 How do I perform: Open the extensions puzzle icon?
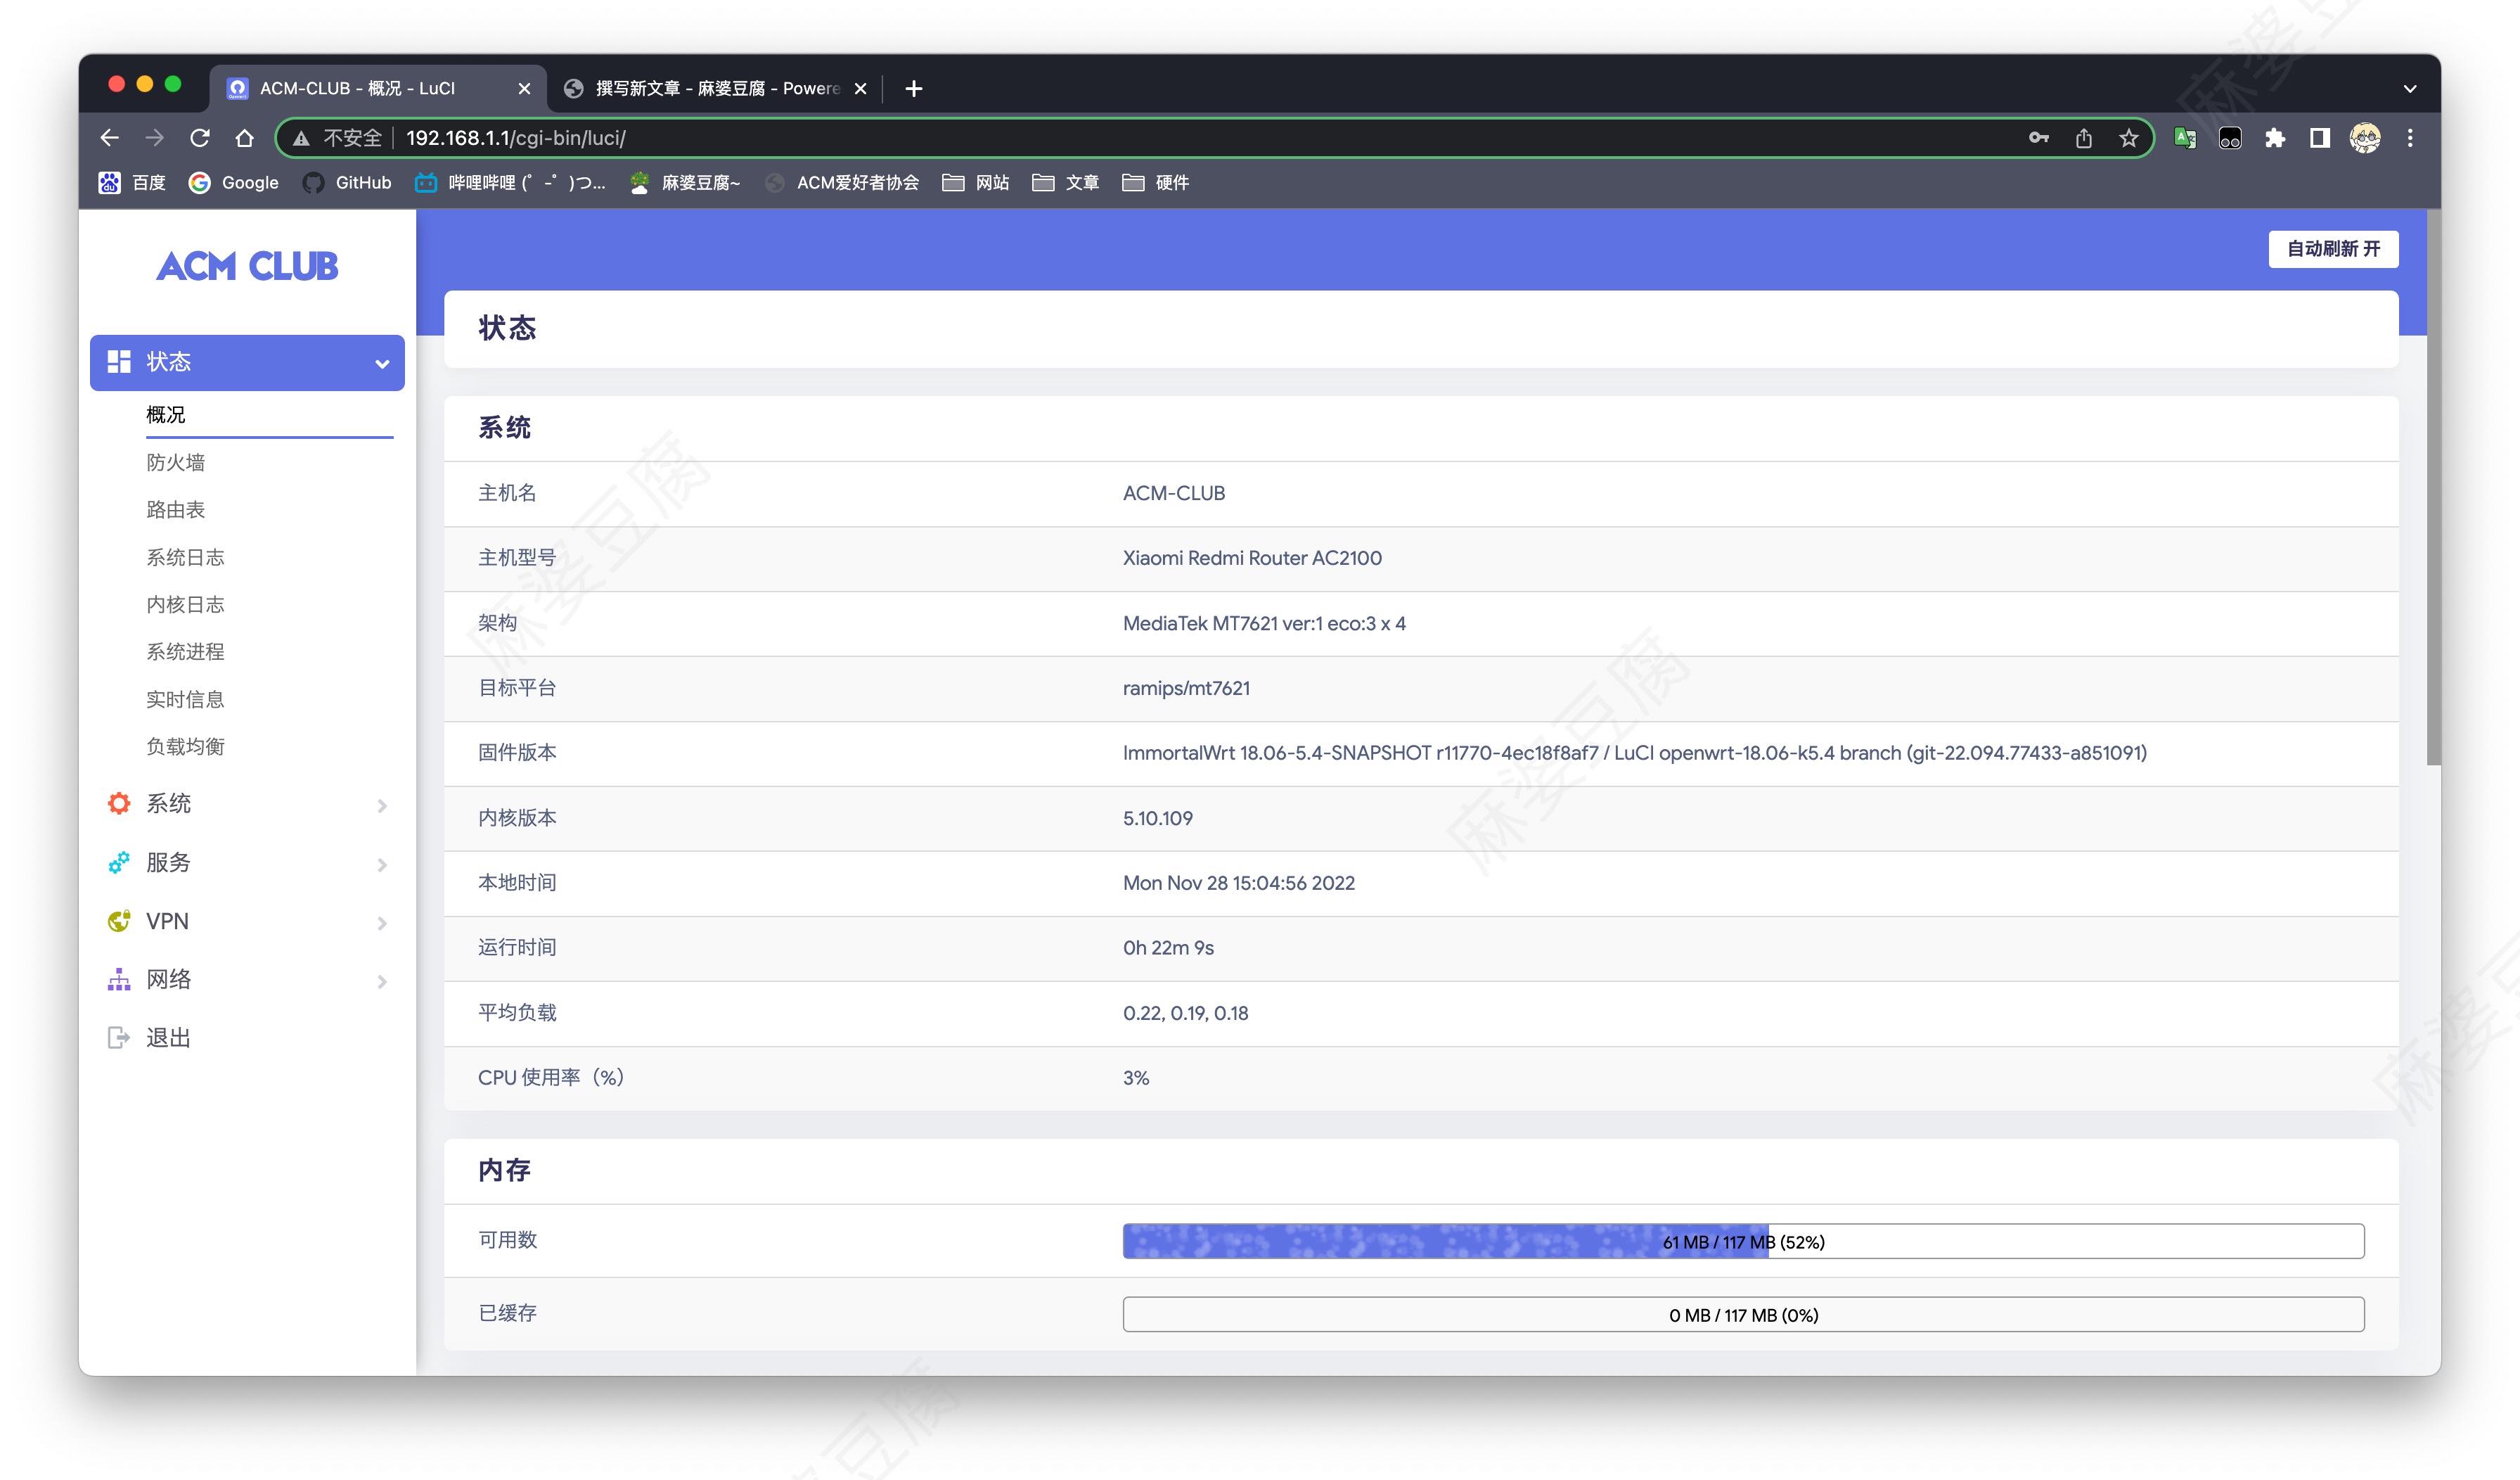[x=2275, y=138]
